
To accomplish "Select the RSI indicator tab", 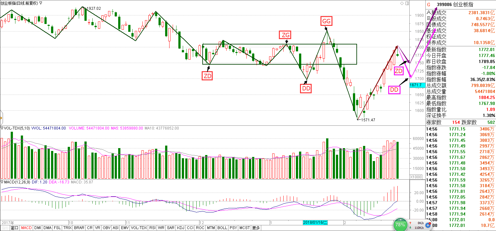I will [153, 228].
